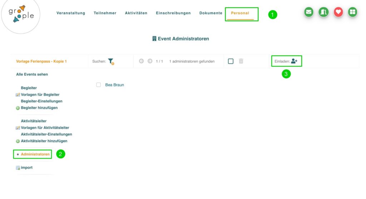Go to next page arrow
The height and width of the screenshot is (199, 366).
tap(150, 61)
